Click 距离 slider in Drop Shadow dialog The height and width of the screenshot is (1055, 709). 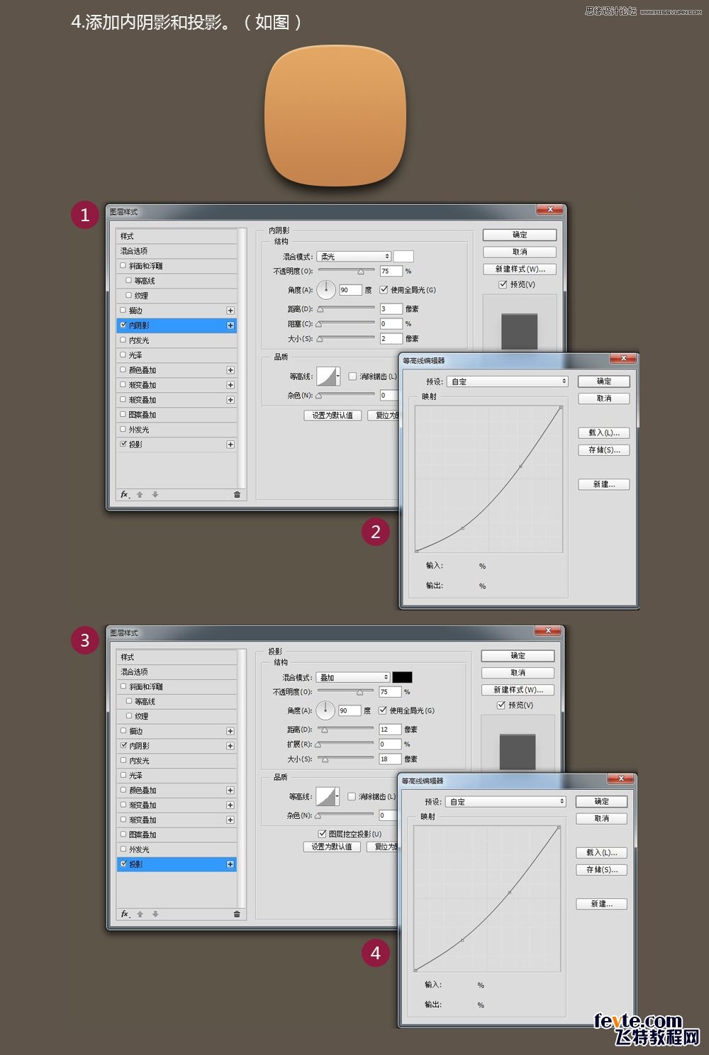345,729
